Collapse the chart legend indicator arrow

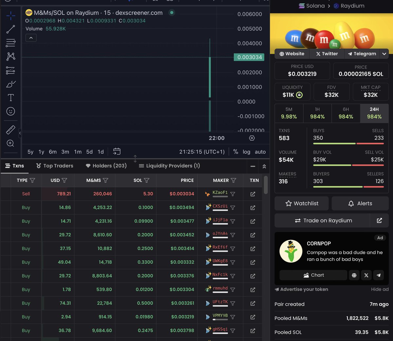click(31, 38)
